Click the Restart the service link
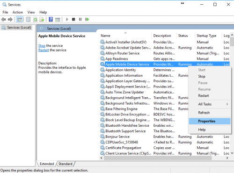Viewport: 234px width, 173px height. tap(44, 50)
